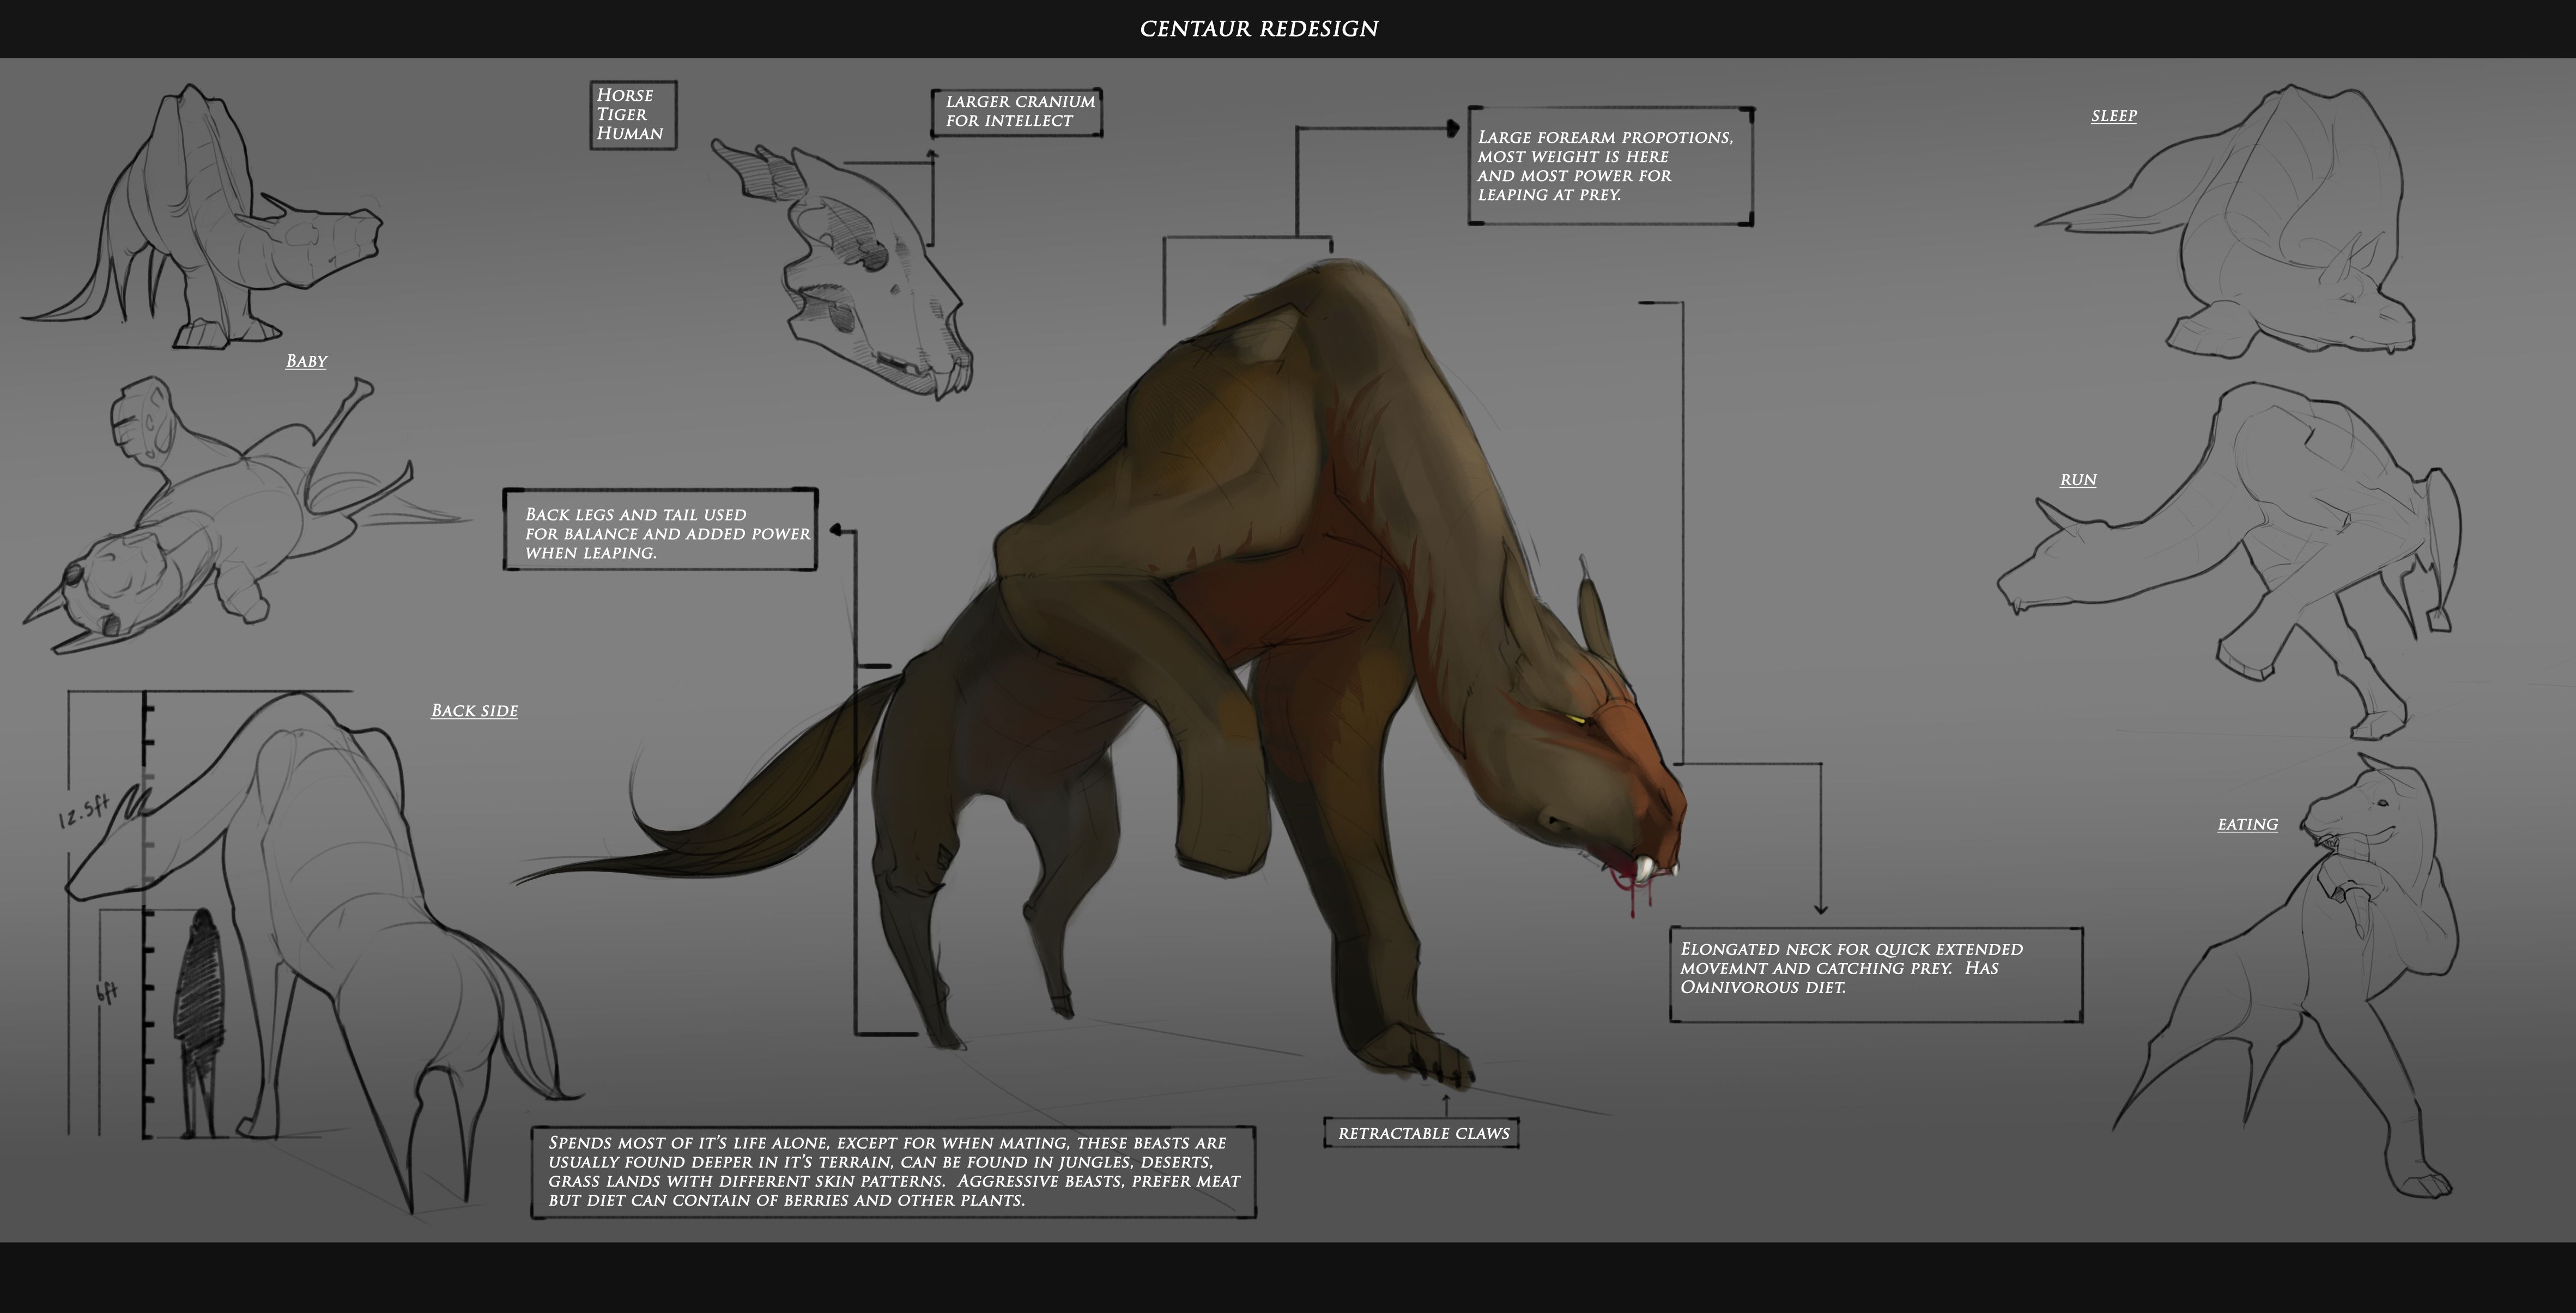2576x1313 pixels.
Task: Click the Back Side underlined label
Action: 474,711
